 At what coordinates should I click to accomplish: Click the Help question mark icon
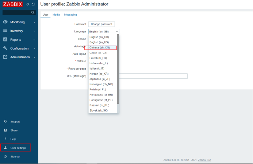coord(5,139)
